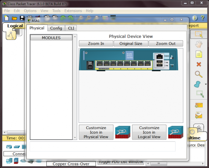
Task: Choose the Place Note tool
Action: click(199, 54)
